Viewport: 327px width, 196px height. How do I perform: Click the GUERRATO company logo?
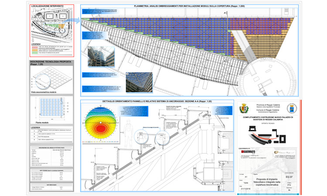(248, 152)
